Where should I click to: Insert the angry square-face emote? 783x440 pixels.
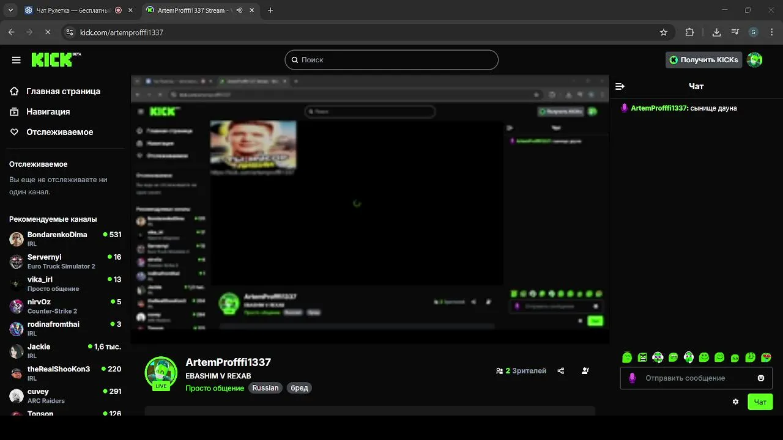(x=642, y=358)
